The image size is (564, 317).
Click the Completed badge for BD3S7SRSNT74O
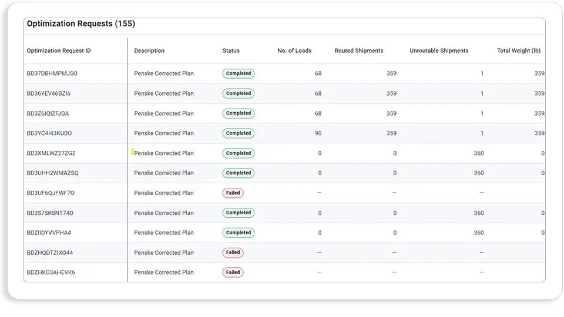pos(239,213)
